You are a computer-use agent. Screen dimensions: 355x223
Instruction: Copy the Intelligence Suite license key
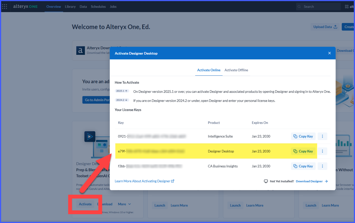tap(303, 136)
